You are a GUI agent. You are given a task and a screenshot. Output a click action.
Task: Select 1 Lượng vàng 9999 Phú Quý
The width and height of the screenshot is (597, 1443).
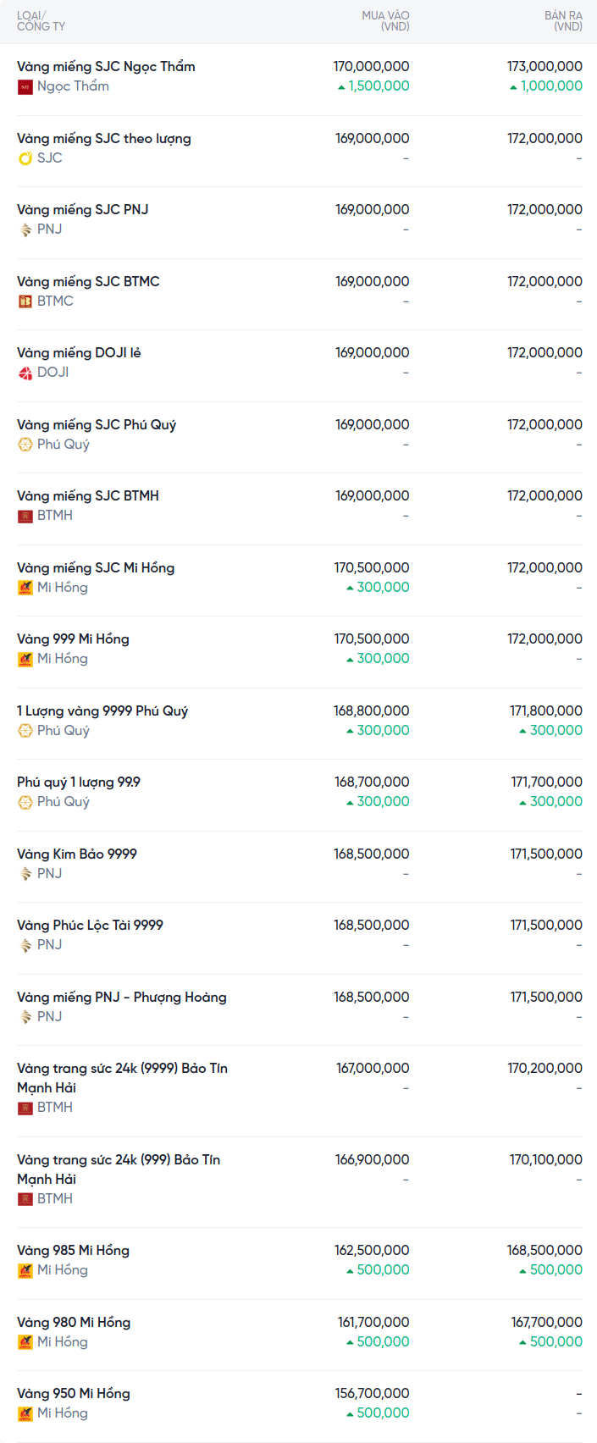102,711
